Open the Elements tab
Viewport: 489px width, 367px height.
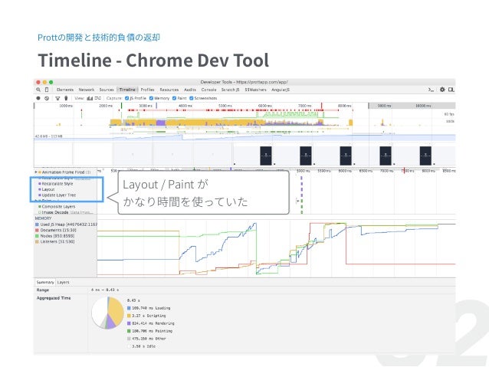click(65, 90)
